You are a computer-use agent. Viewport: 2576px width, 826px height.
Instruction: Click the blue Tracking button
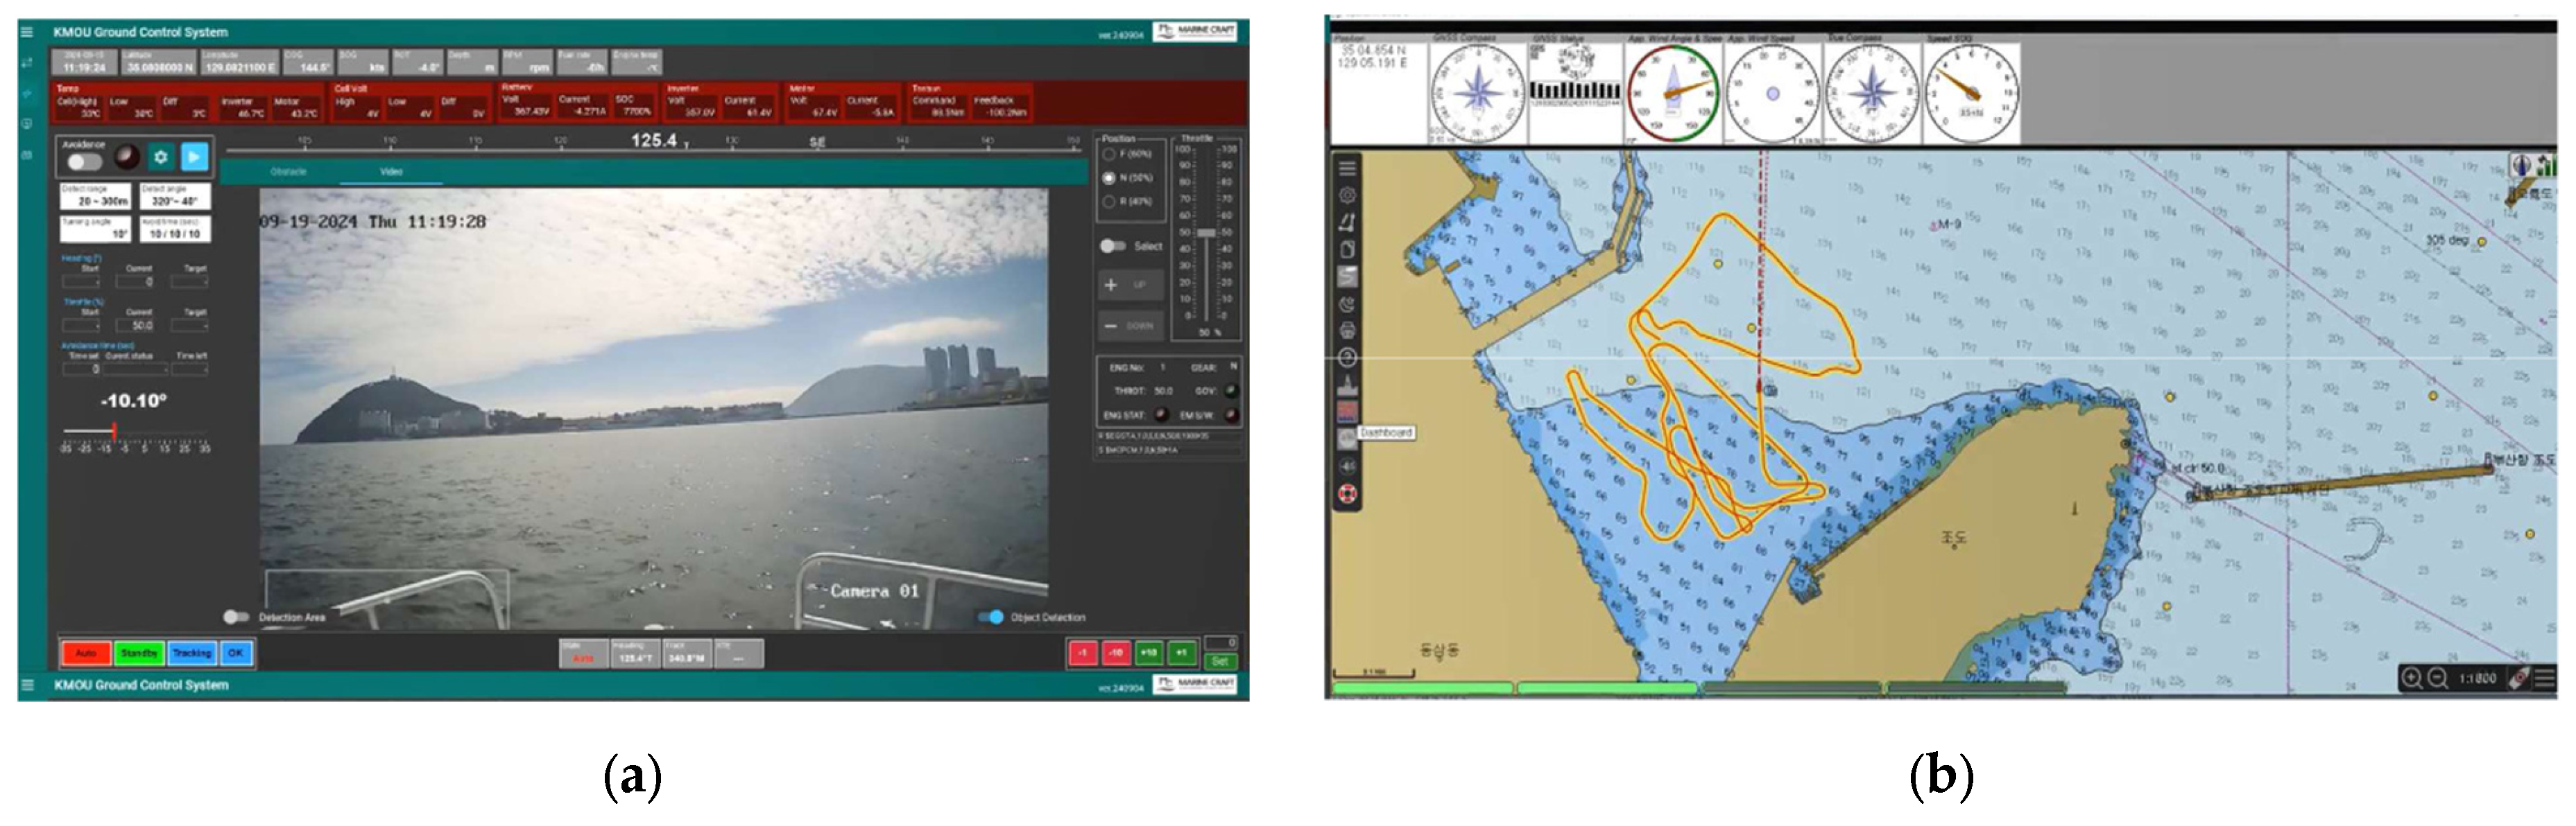coord(192,653)
